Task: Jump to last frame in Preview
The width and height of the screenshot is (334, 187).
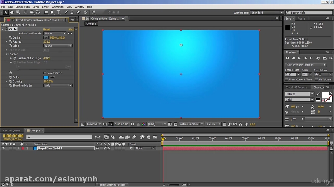Action: coord(311,58)
